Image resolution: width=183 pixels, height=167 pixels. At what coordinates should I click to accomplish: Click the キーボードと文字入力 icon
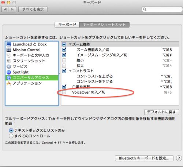[x=9, y=55]
